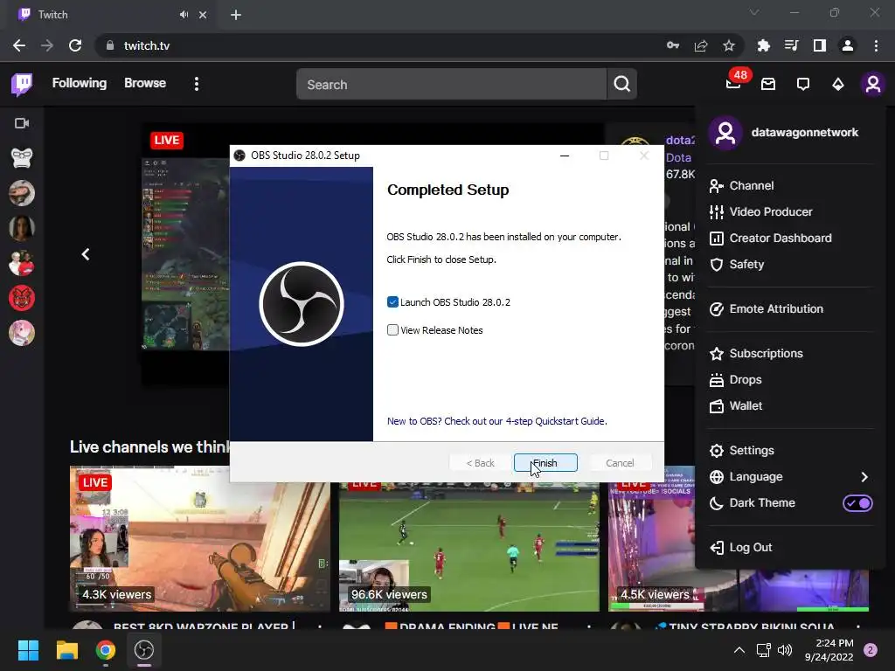Screen dimensions: 895x671
Task: Open Browse page
Action: [145, 83]
